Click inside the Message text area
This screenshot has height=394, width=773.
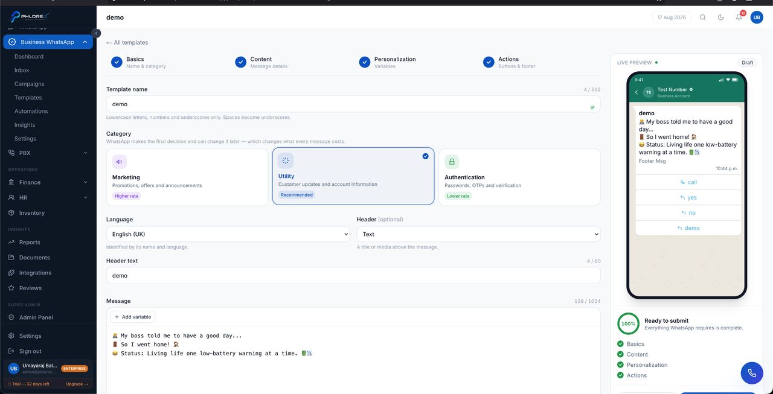tap(353, 359)
